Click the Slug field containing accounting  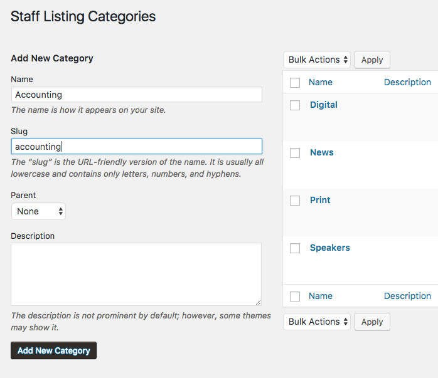pyautogui.click(x=137, y=147)
